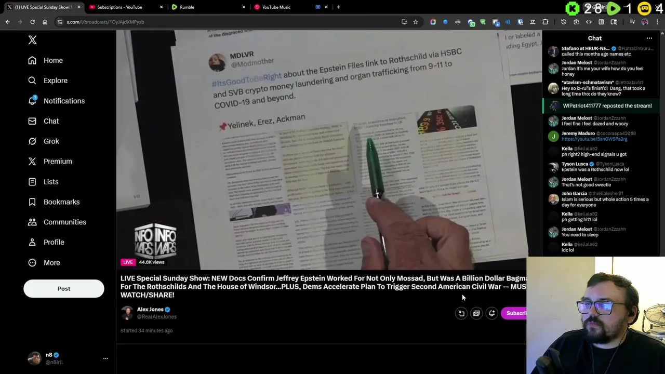Click Jeremy Maduro's name in chat
The image size is (665, 374).
[x=578, y=133]
